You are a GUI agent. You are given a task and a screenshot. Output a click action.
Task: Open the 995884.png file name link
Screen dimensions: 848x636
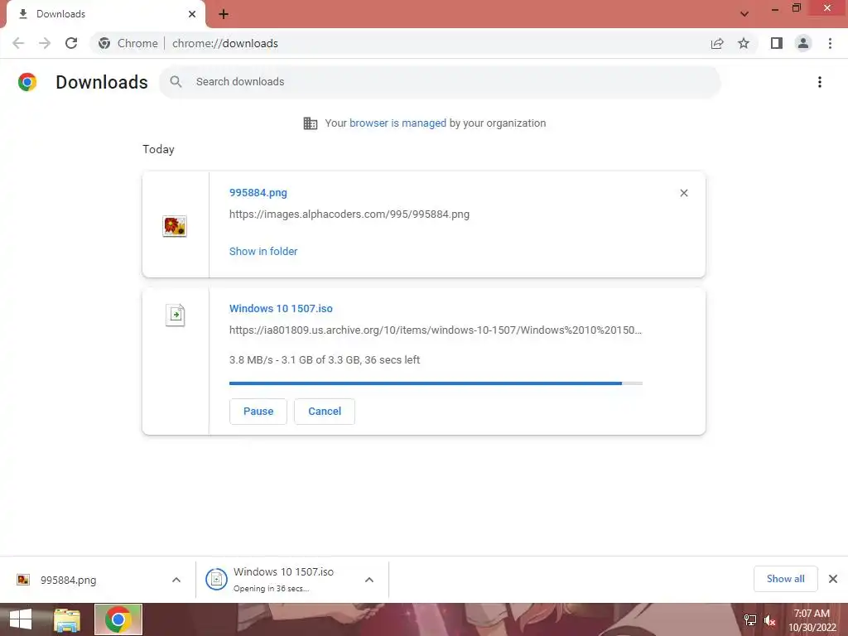pos(258,192)
